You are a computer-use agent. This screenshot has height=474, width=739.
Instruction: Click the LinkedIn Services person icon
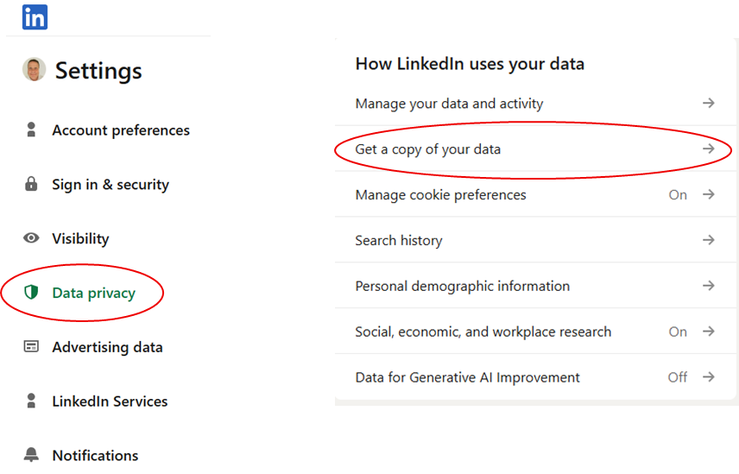tap(32, 401)
